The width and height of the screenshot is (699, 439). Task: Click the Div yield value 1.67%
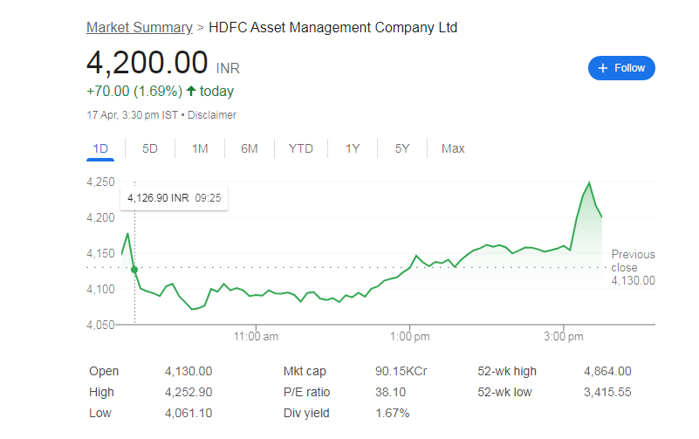[393, 413]
